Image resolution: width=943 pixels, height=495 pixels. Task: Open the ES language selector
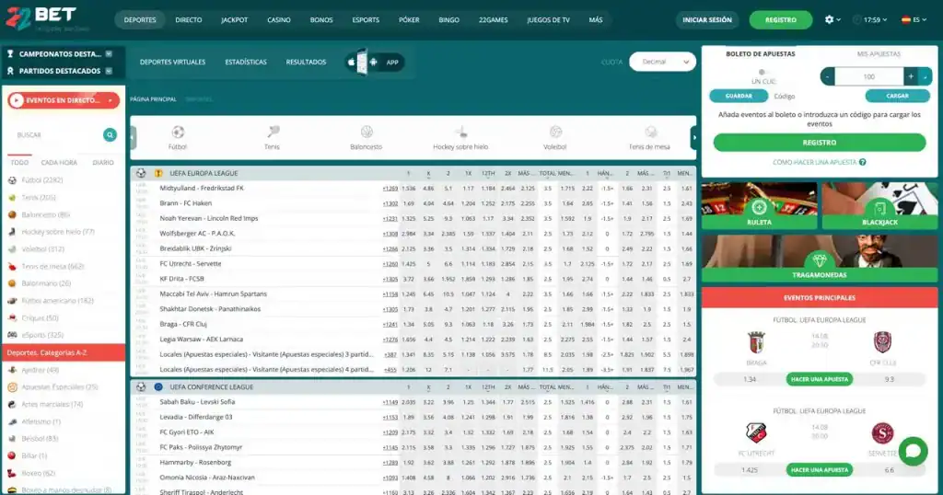(x=914, y=20)
